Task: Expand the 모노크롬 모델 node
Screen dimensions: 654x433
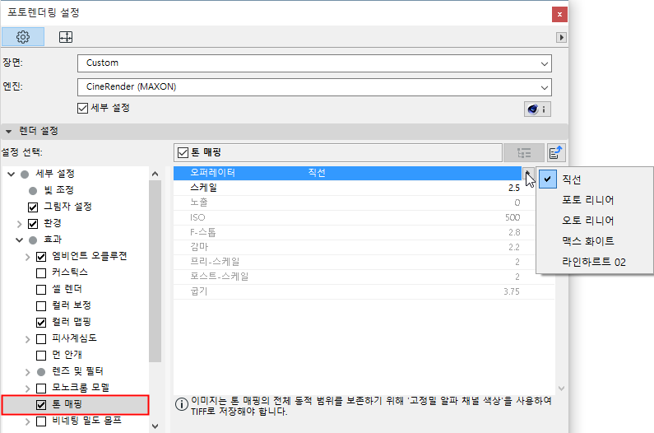Action: pos(27,389)
